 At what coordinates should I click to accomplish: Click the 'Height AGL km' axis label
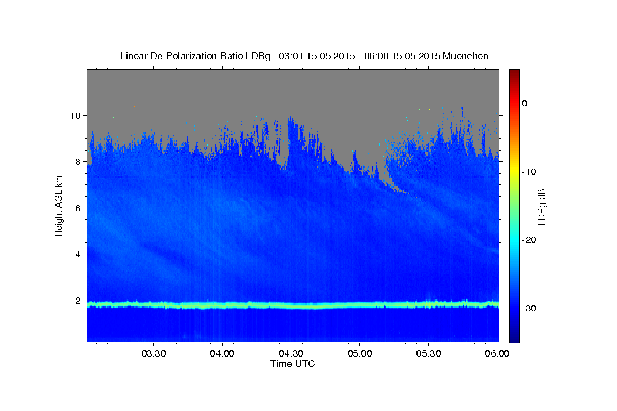(59, 205)
